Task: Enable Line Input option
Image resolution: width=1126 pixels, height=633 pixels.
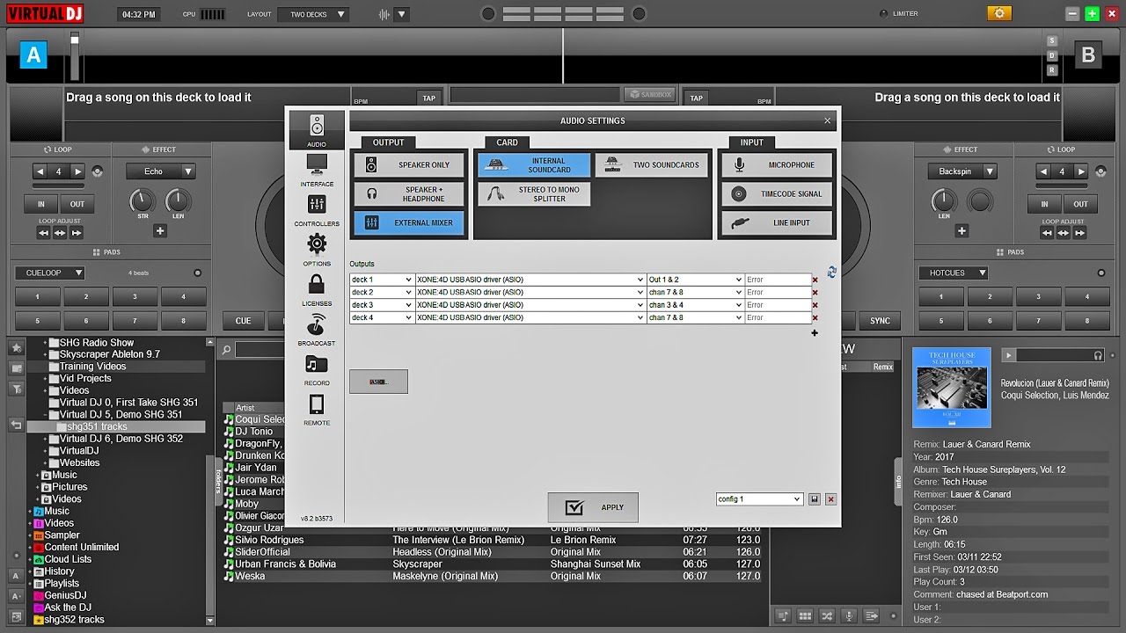Action: tap(778, 223)
